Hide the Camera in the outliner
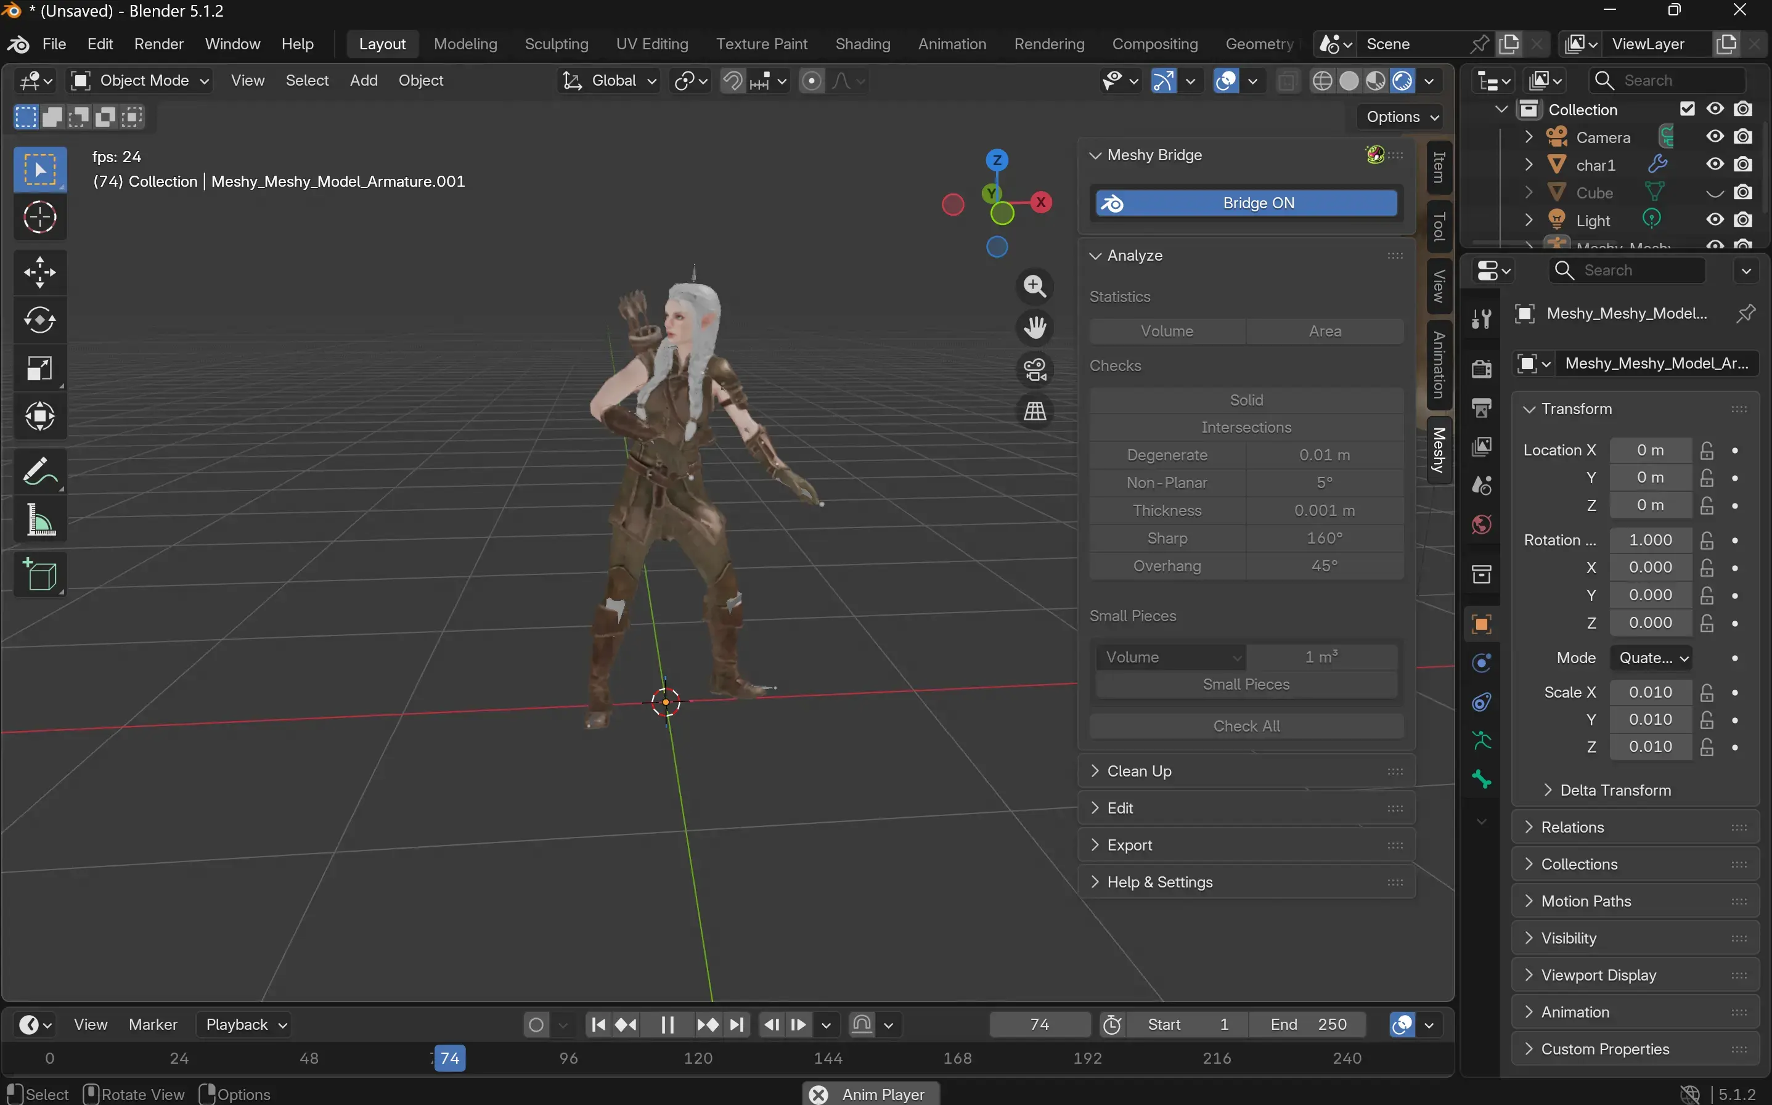Image resolution: width=1772 pixels, height=1105 pixels. pos(1715,137)
